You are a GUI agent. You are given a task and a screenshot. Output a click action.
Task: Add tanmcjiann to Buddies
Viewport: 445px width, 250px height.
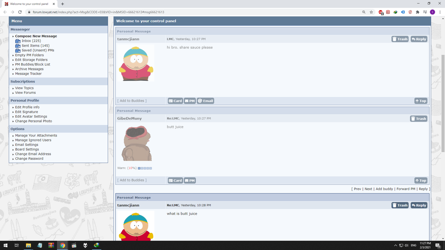[x=132, y=101]
